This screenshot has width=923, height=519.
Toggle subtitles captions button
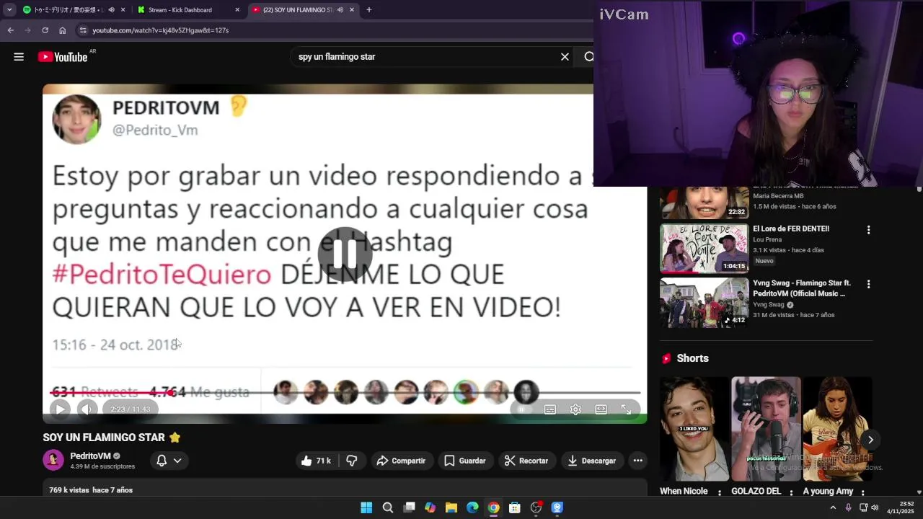550,409
